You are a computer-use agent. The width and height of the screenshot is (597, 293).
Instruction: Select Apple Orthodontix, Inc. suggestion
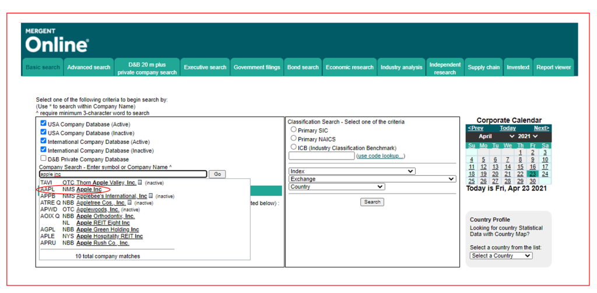[106, 216]
